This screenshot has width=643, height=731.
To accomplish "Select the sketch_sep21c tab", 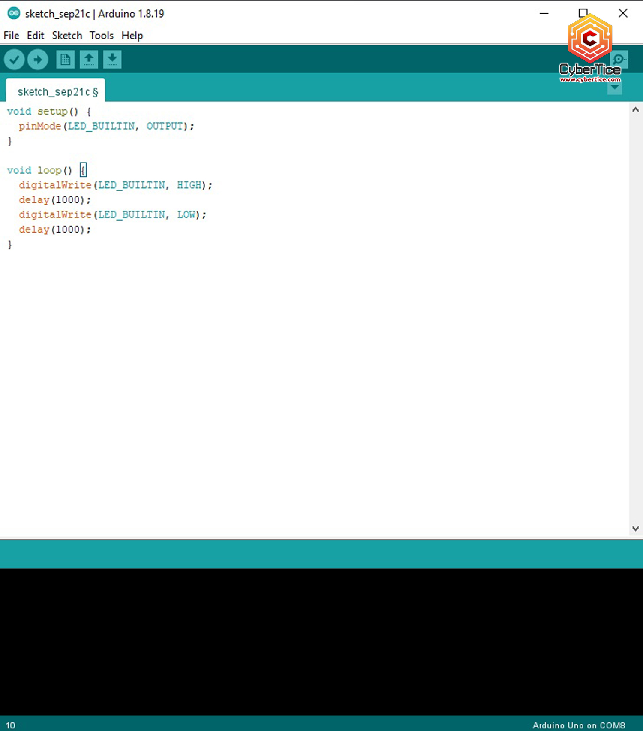I will coord(56,92).
